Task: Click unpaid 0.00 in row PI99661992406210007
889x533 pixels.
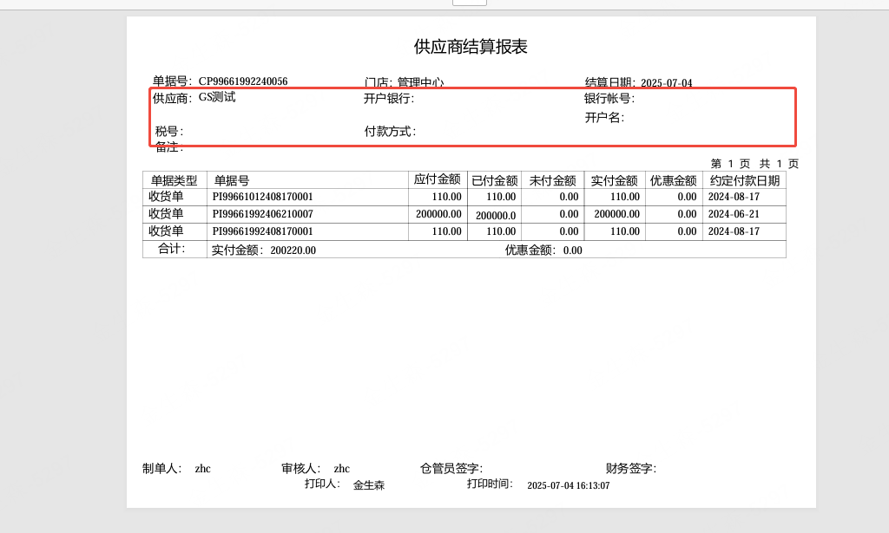Action: click(569, 214)
